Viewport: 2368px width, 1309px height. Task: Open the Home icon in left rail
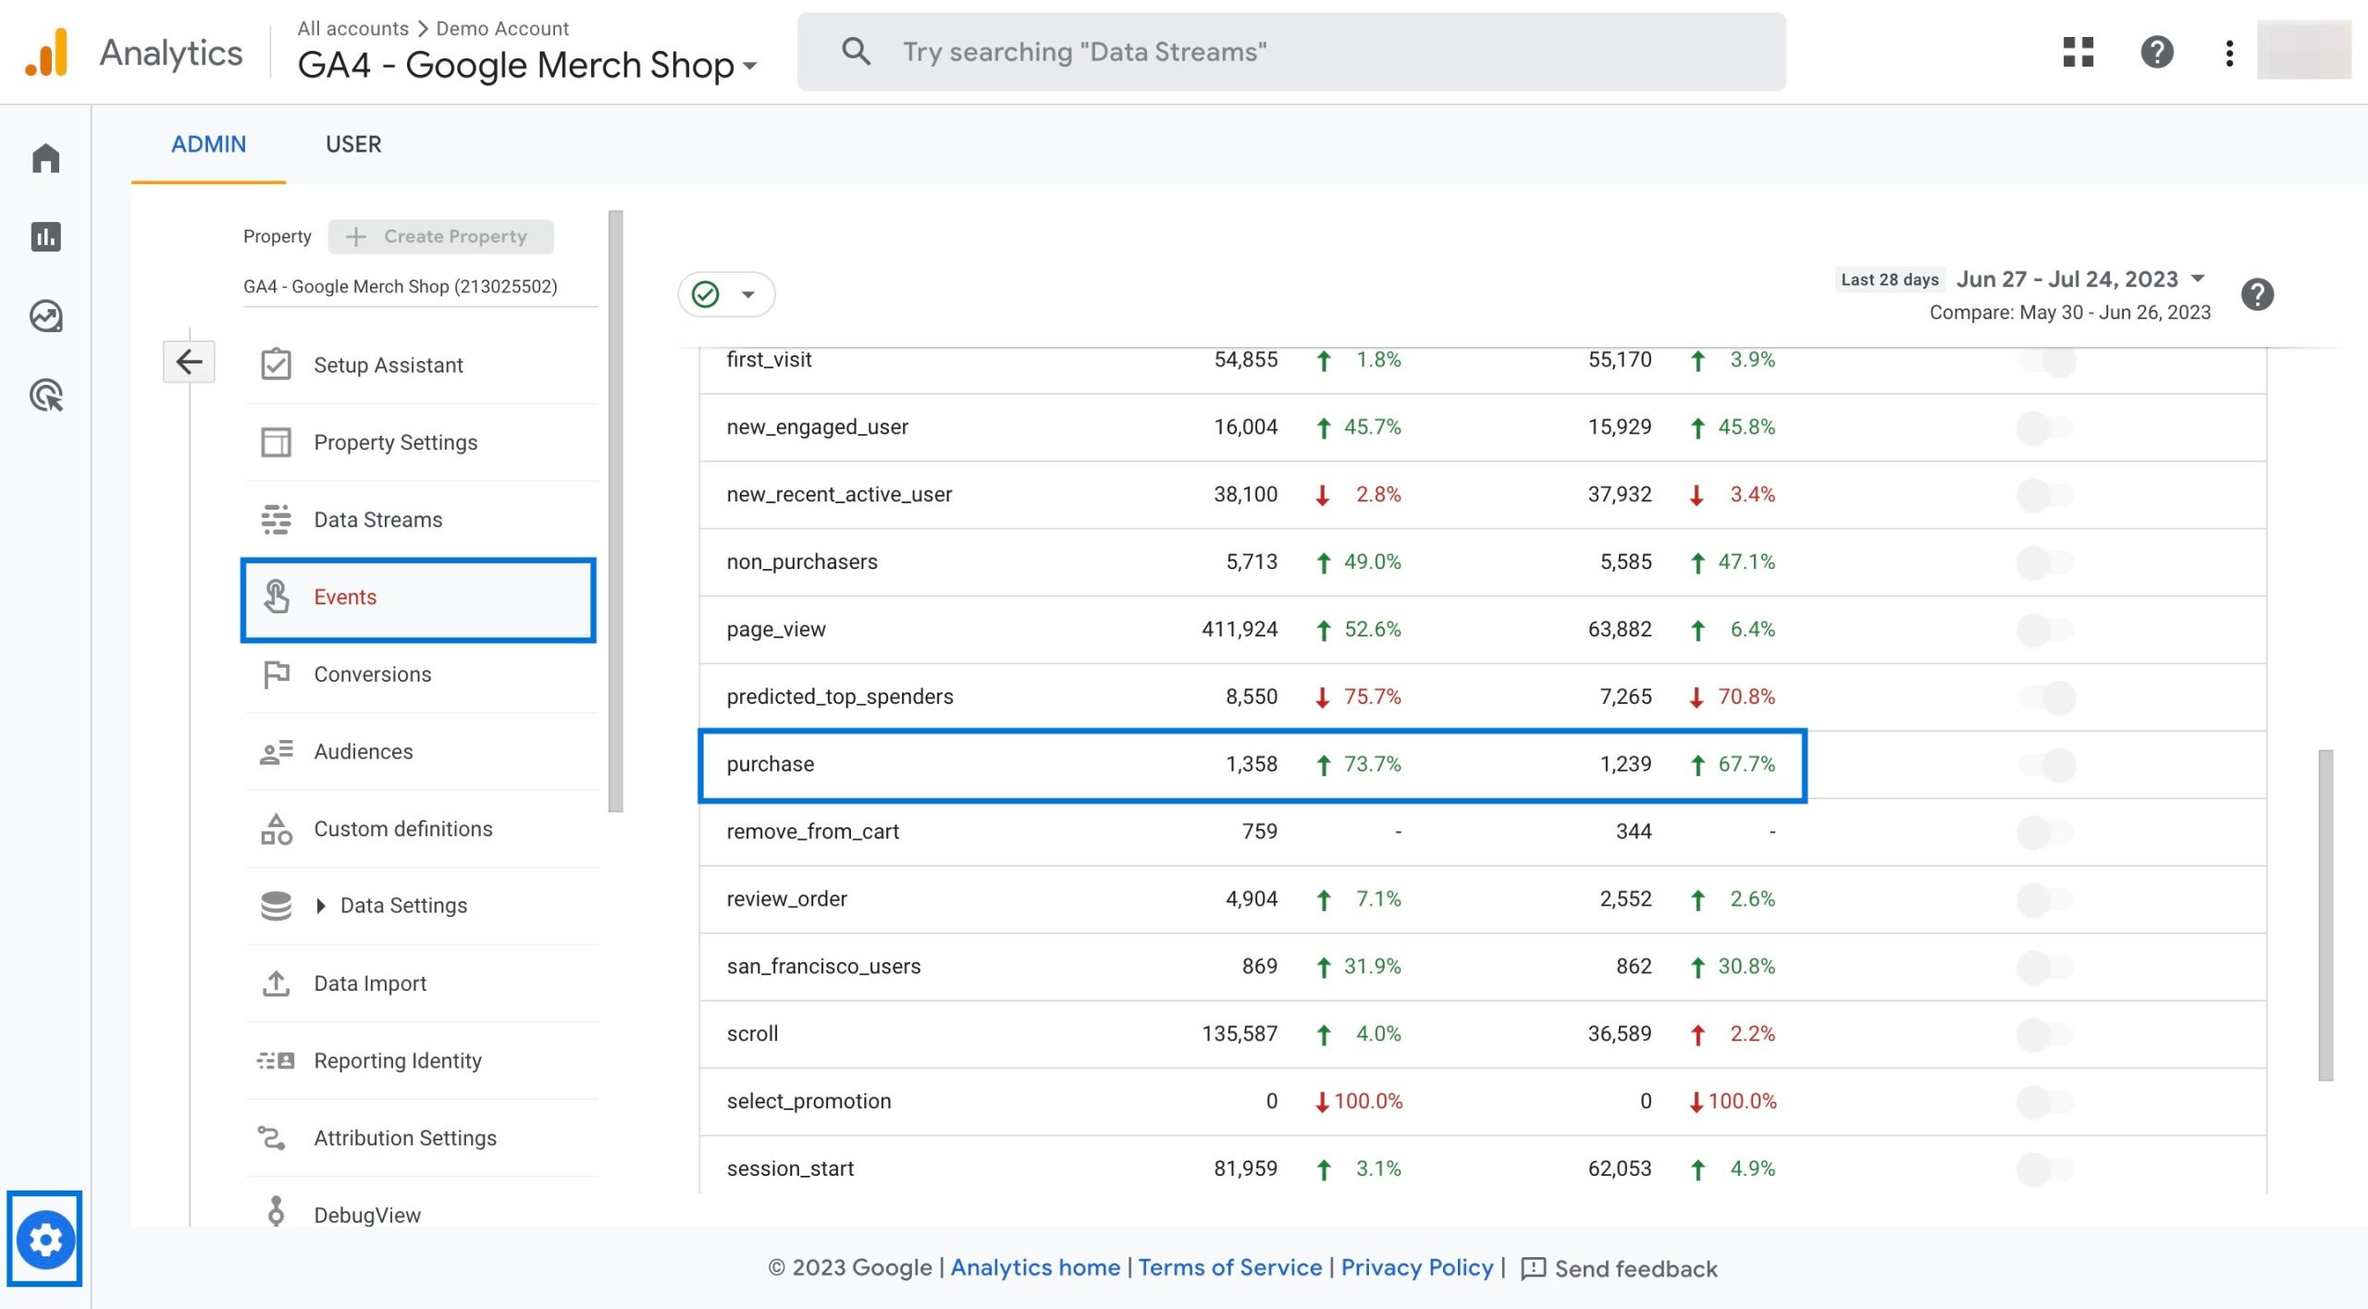click(45, 158)
